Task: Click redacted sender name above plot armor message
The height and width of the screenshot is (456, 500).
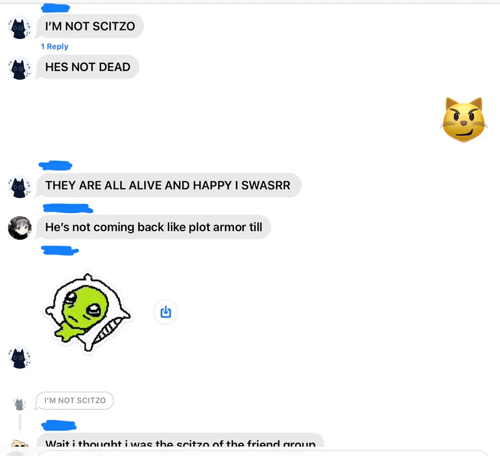Action: tap(68, 208)
